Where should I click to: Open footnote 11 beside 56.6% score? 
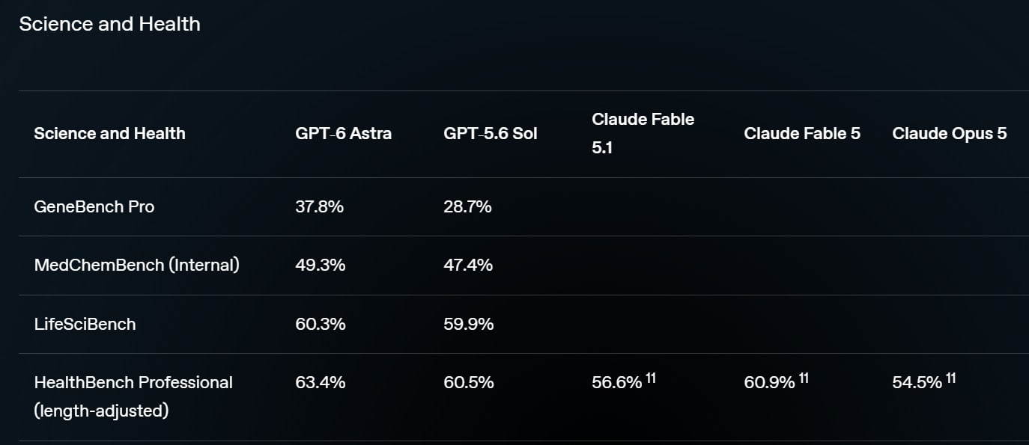tap(651, 378)
